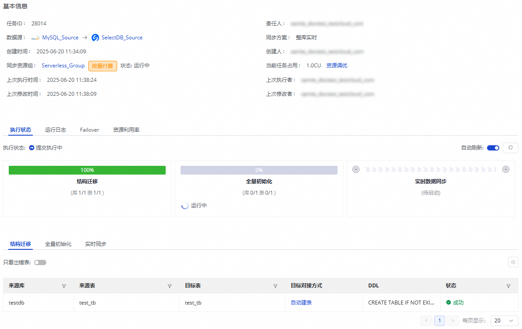
Task: Select page 1 in pagination
Action: (x=439, y=320)
